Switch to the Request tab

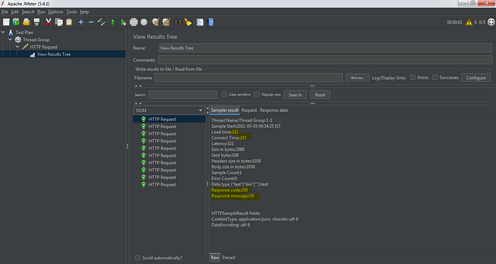coord(249,110)
